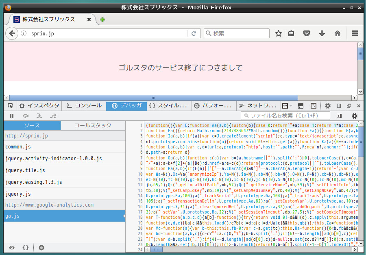Toggle black boxing with the eye icon
Image resolution: width=366 pixels, height=255 pixels.
pos(12,248)
